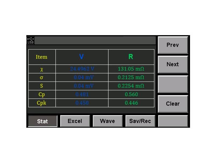Click the USB connection icon in status bar
Screen dimensions: 215x161
(x=30, y=40)
